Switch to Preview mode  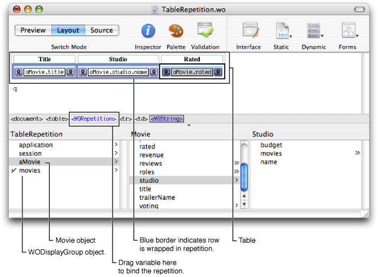click(33, 31)
